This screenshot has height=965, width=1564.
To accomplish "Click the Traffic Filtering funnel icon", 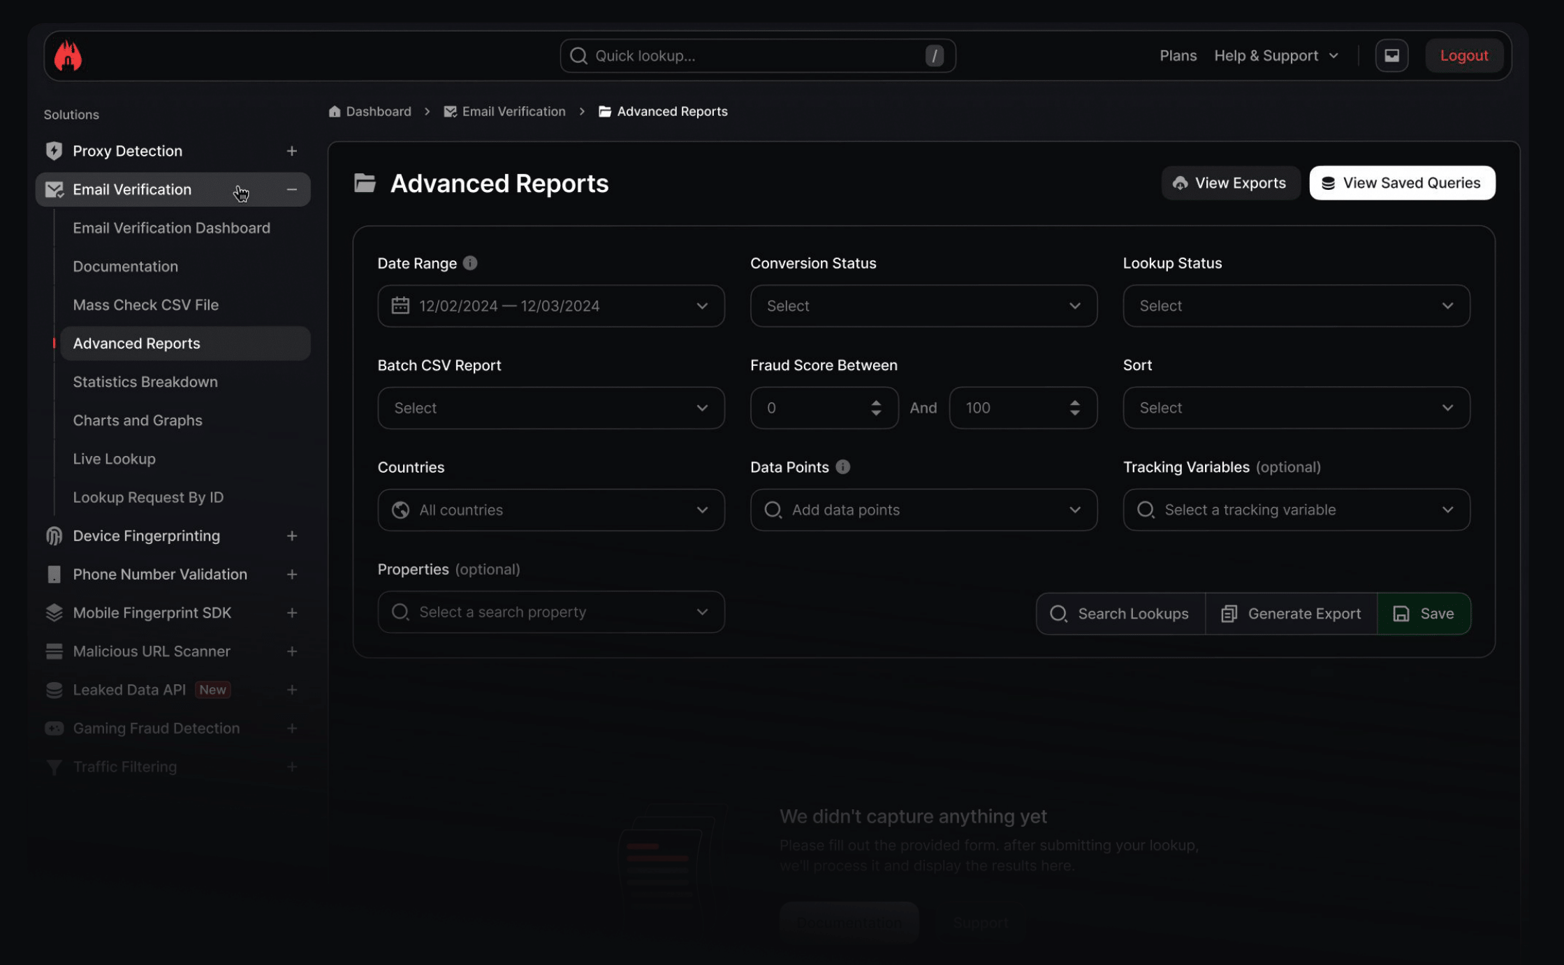I will pos(54,767).
